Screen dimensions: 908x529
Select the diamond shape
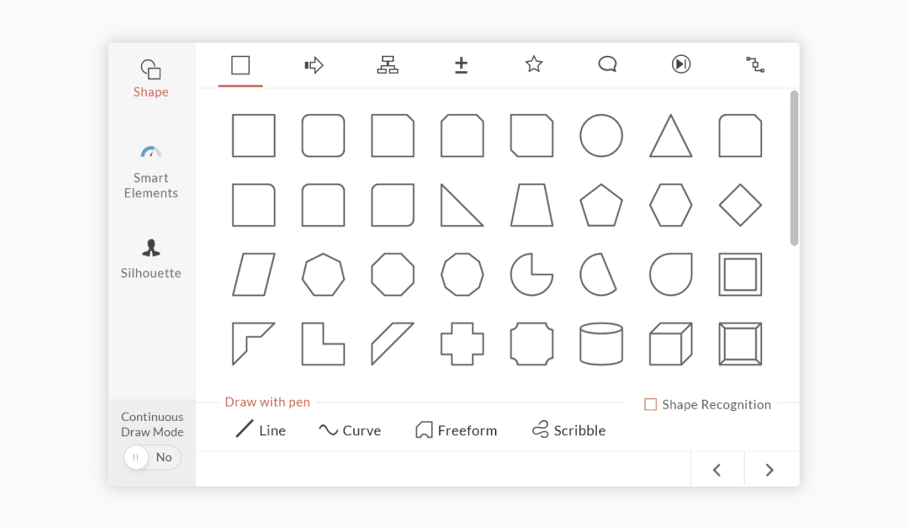pos(740,205)
